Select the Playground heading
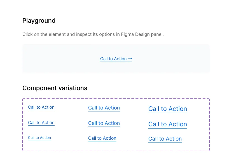 (x=39, y=21)
